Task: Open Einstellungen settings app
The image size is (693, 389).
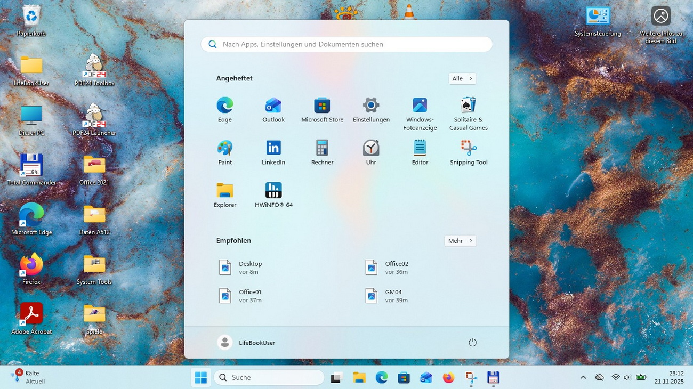Action: pyautogui.click(x=371, y=107)
